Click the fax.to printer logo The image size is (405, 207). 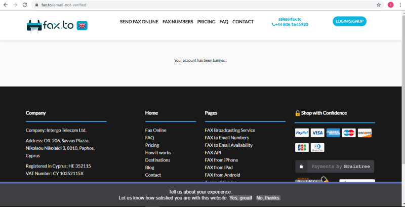(50, 25)
